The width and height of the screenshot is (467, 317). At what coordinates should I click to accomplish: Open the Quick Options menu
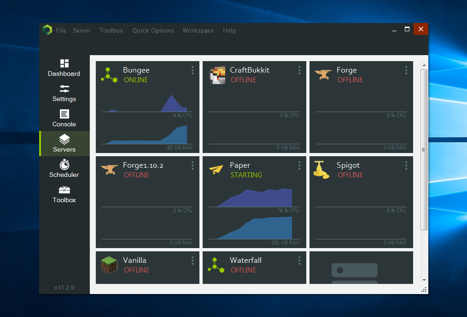click(x=153, y=30)
